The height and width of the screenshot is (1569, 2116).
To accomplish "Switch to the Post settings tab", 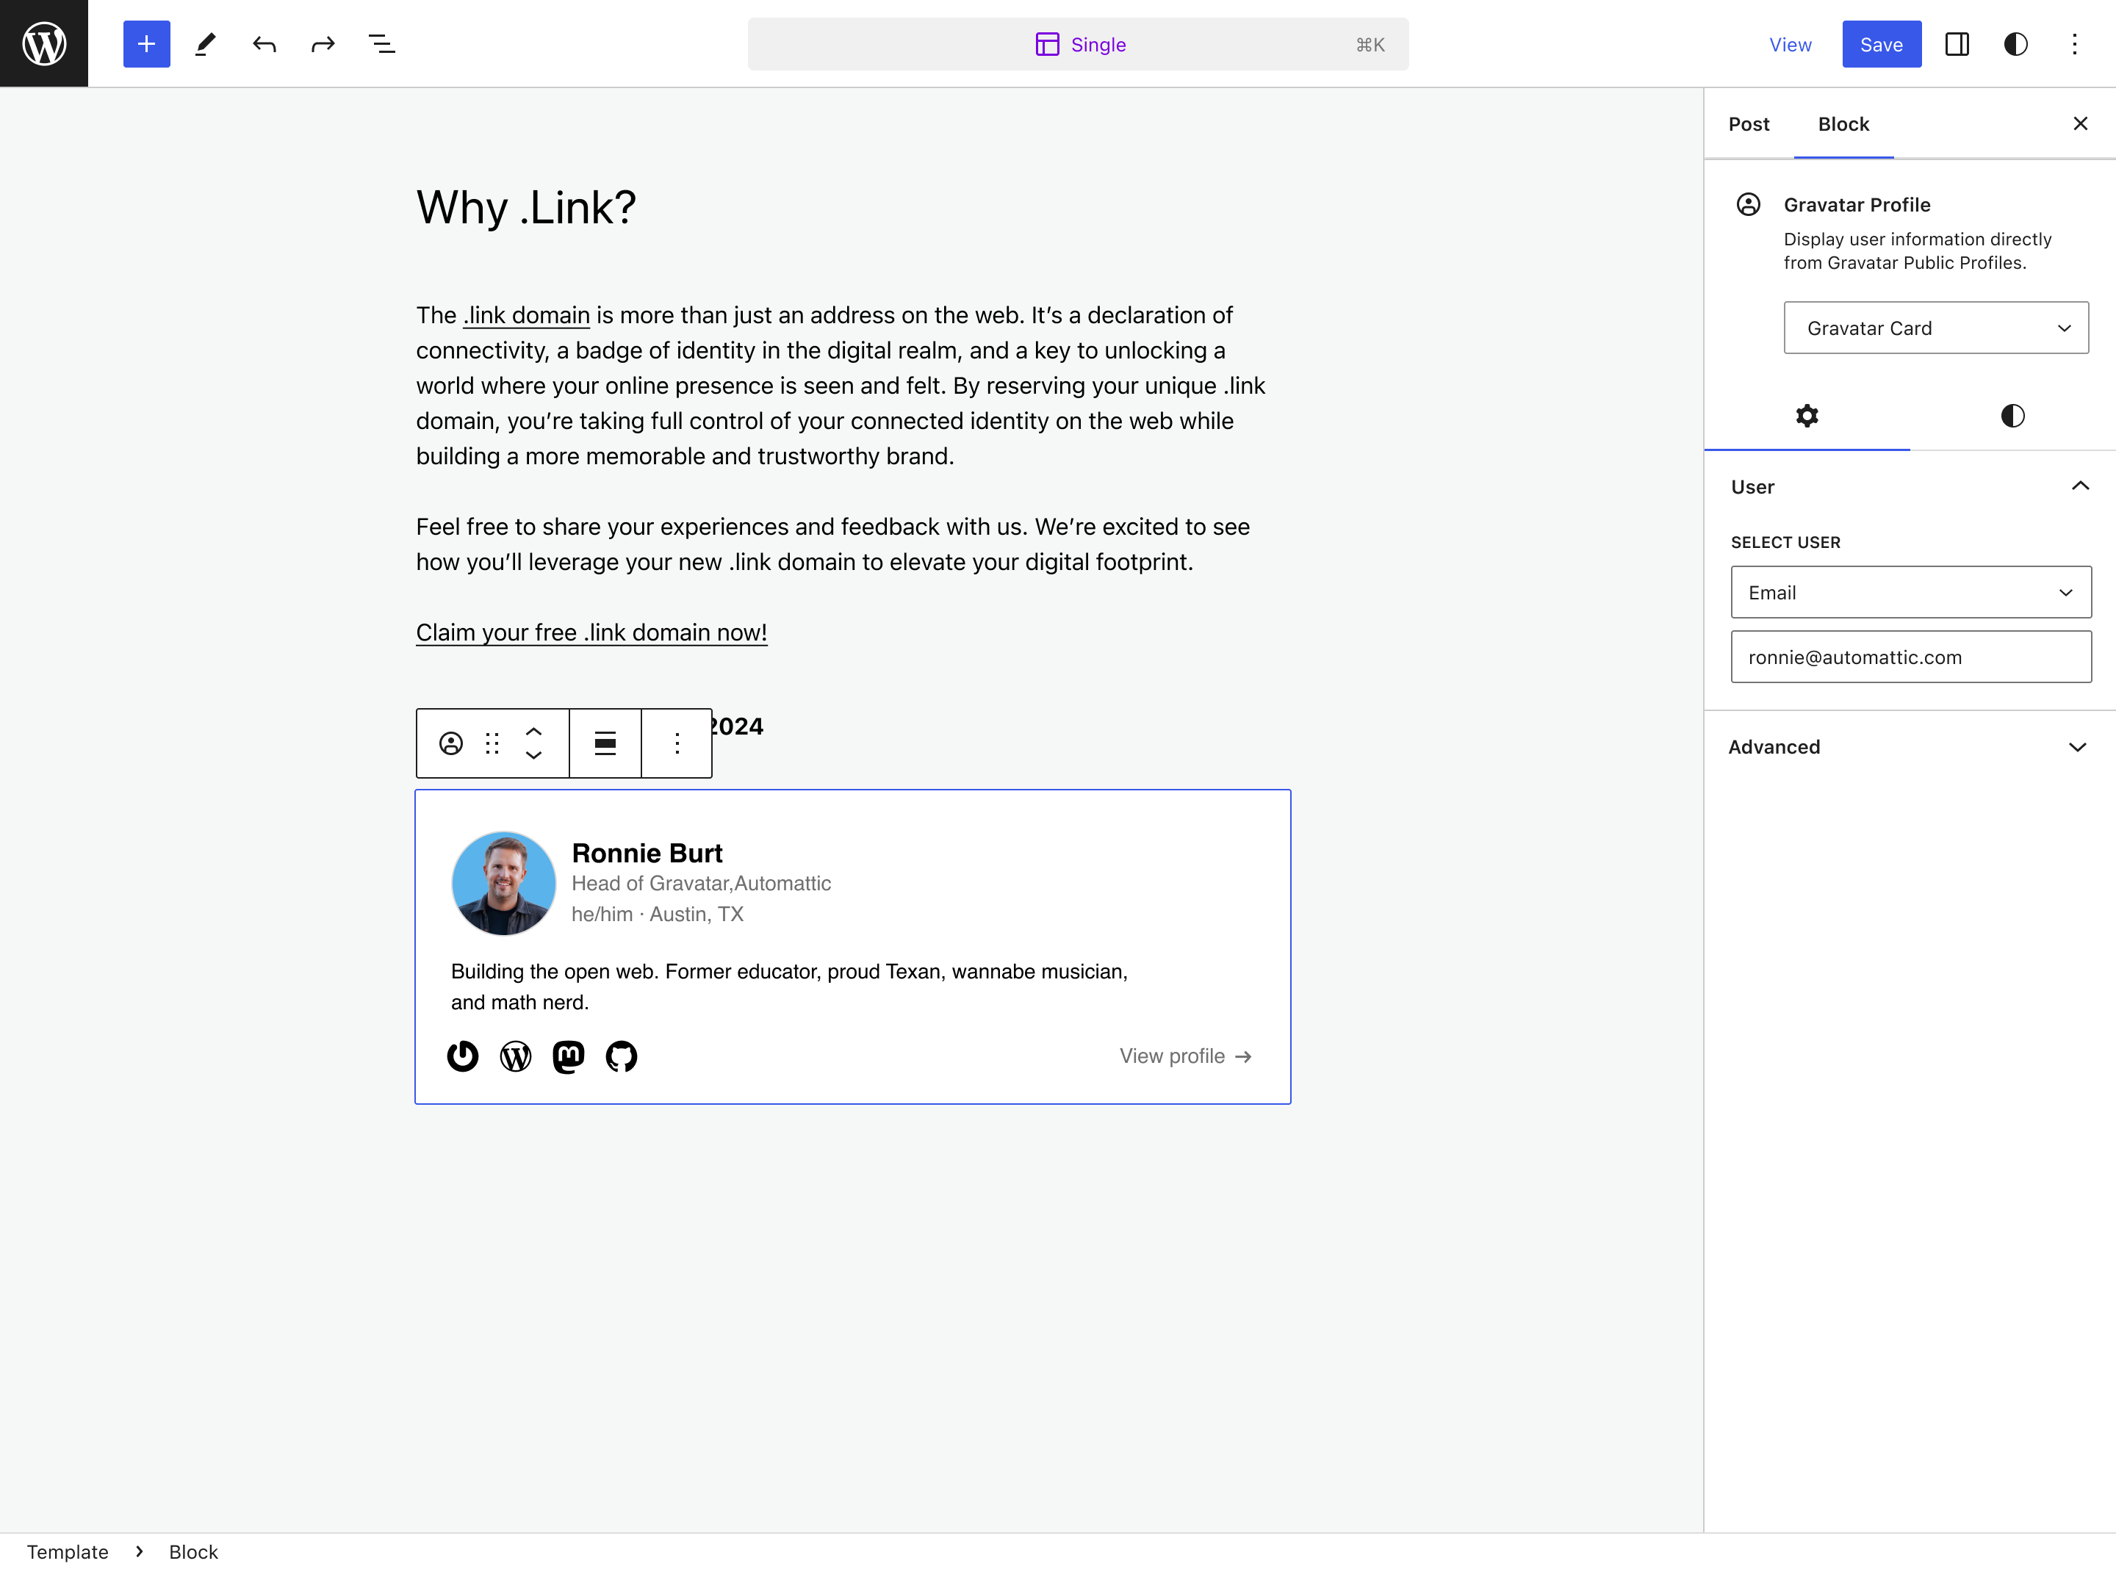I will point(1749,123).
